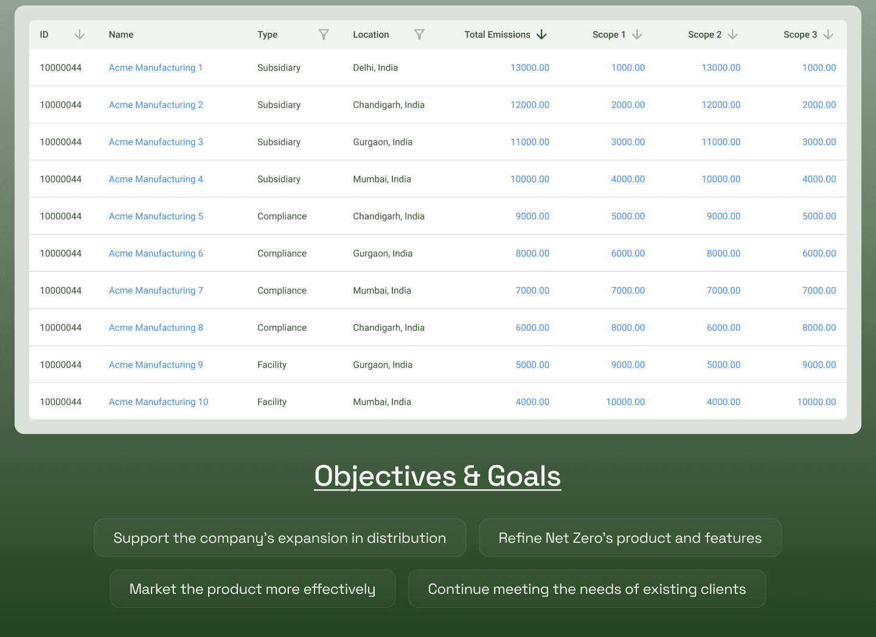Click Scope 2 value 13000.00 for Acme Manufacturing 1

[x=721, y=67]
